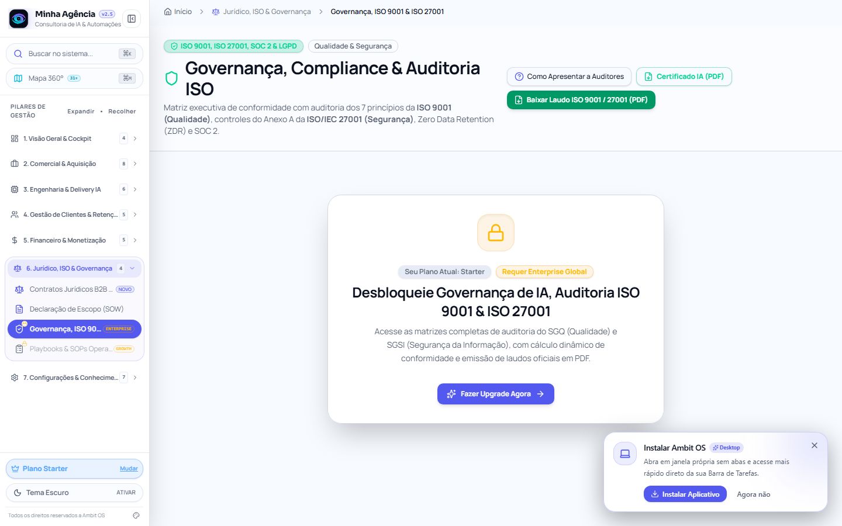Choose Agora não in the install popup
The height and width of the screenshot is (526, 842).
coord(754,494)
